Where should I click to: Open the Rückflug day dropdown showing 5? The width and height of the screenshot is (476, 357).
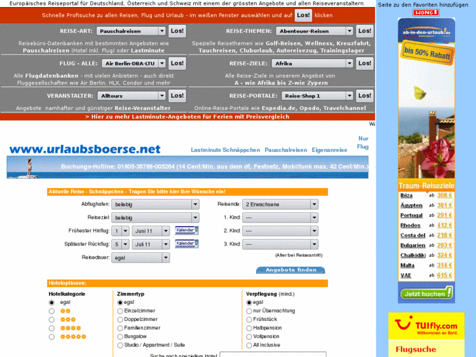[120, 244]
